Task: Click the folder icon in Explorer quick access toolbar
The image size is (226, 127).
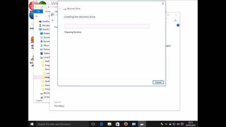Action: [x=46, y=7]
